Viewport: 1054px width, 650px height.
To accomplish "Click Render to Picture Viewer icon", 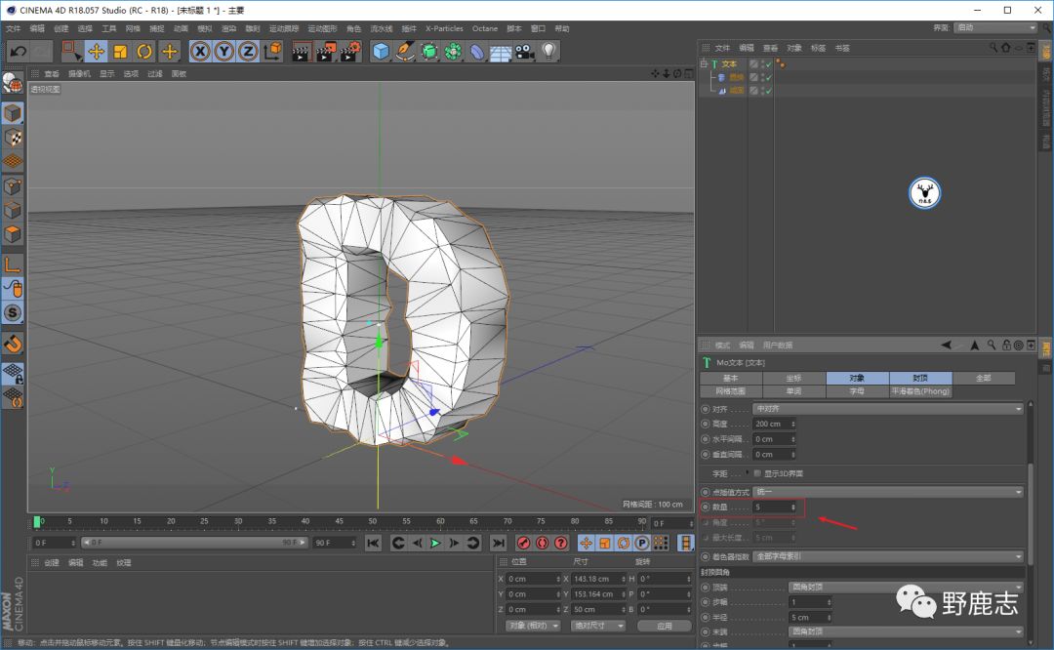I will pos(325,52).
